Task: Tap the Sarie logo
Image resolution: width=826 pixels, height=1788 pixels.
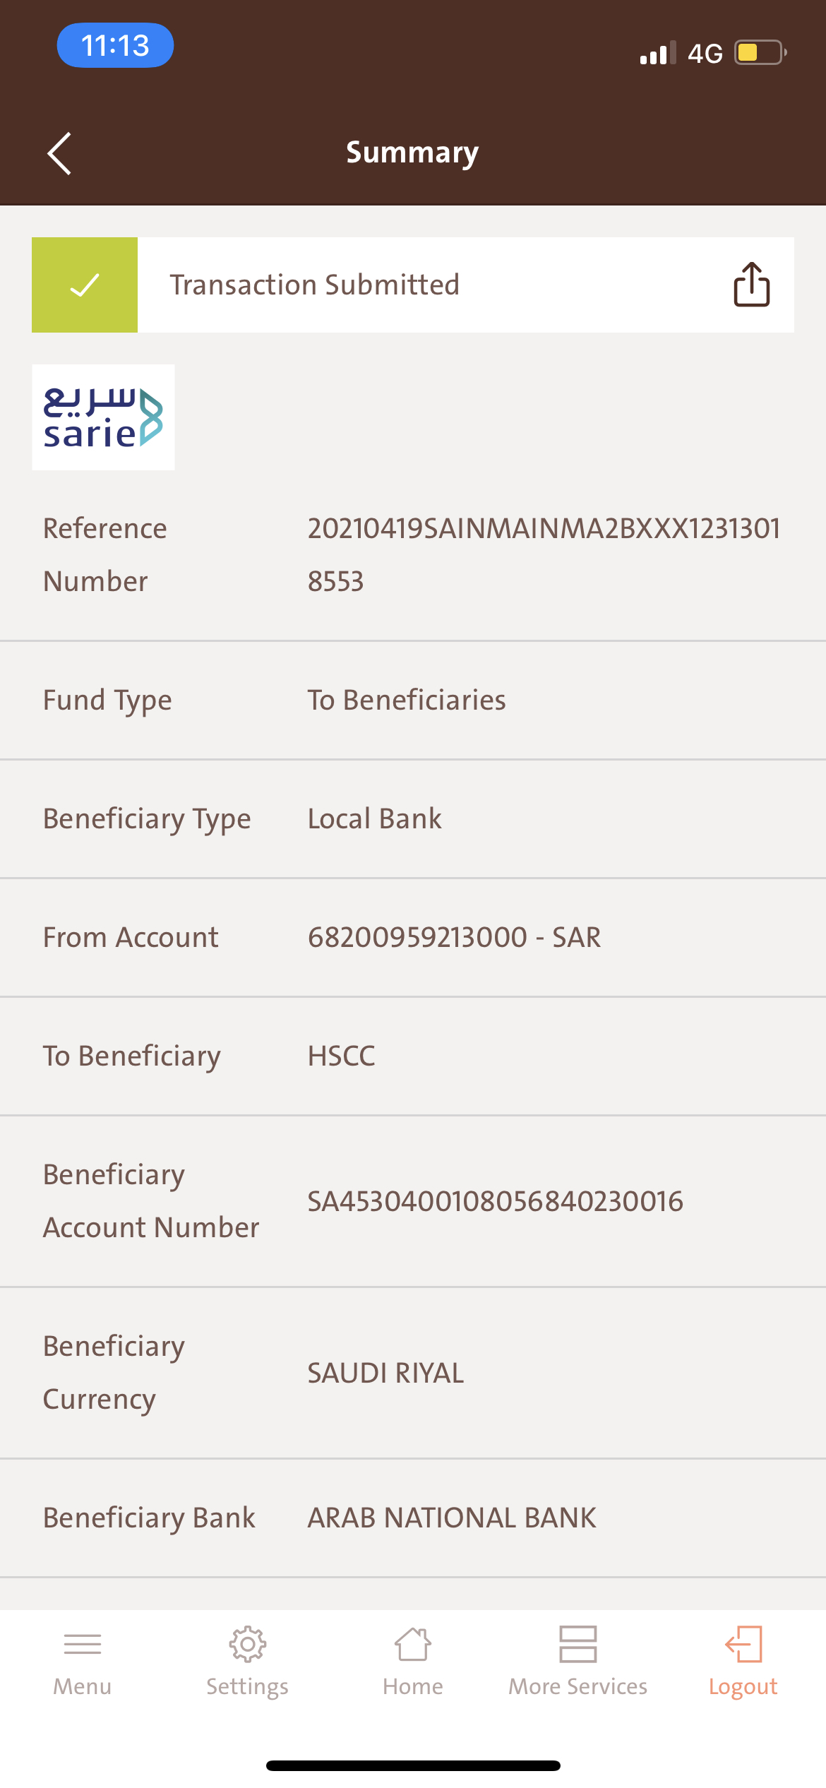Action: (103, 417)
